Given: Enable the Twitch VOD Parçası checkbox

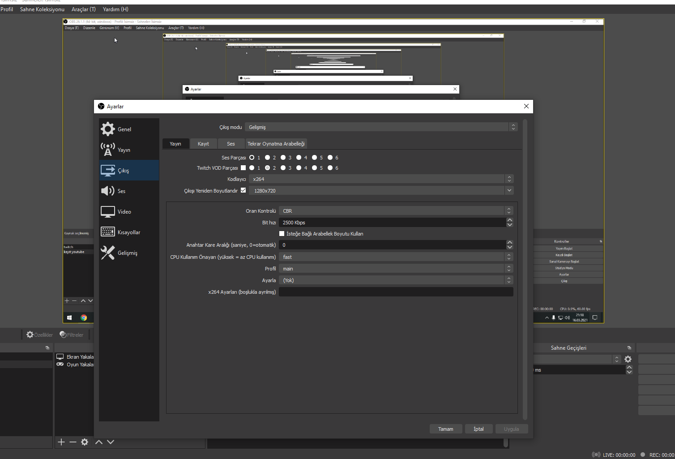Looking at the screenshot, I should [x=244, y=168].
